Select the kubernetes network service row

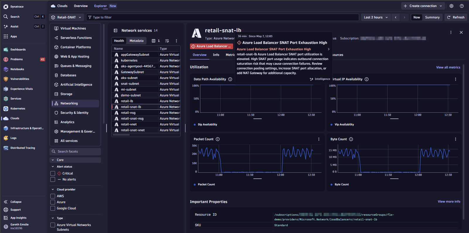tap(146, 60)
